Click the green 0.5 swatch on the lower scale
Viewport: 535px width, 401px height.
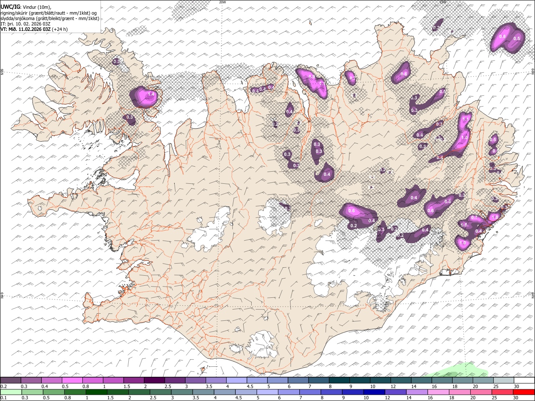(53, 392)
